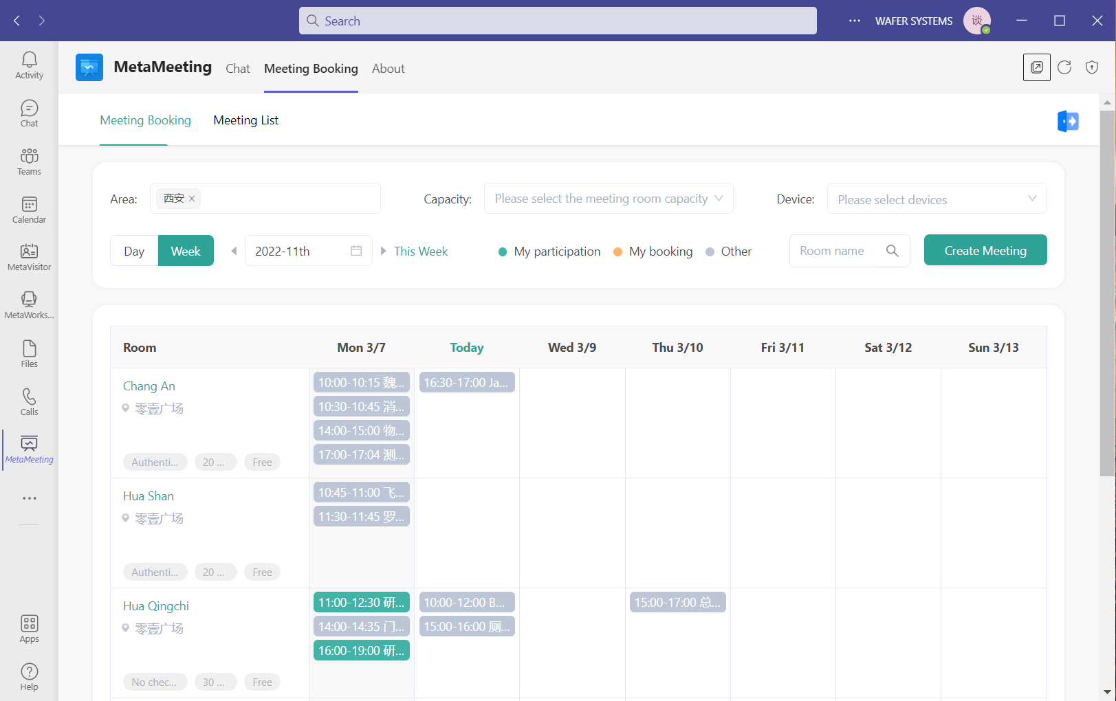
Task: Click the gray Other legend dot
Action: point(710,252)
